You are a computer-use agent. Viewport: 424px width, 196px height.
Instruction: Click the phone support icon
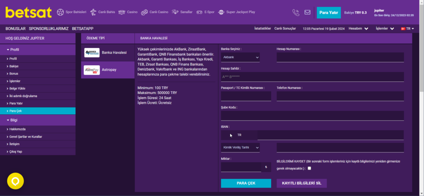(x=296, y=12)
